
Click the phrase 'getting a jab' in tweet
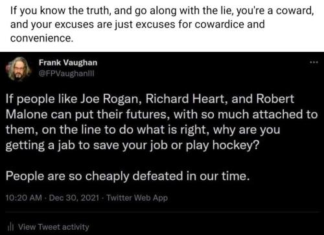pyautogui.click(x=40, y=145)
